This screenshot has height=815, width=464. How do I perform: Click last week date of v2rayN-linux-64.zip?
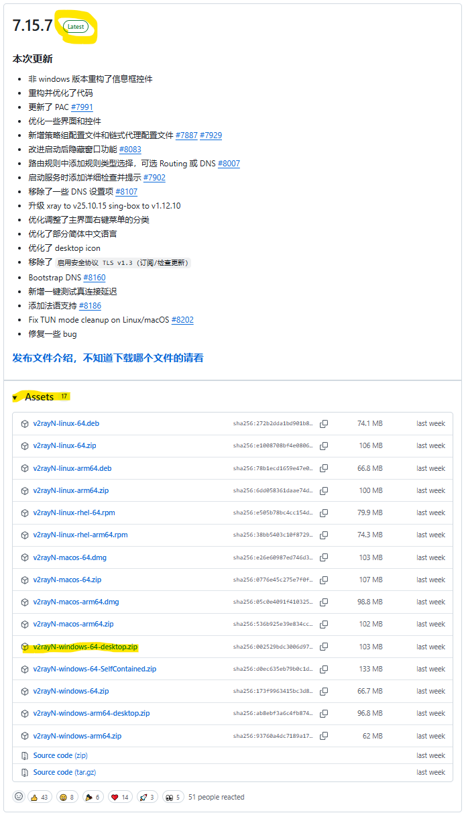(430, 446)
